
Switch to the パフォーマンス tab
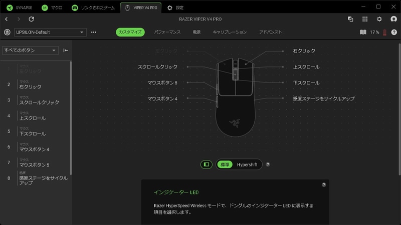point(167,32)
